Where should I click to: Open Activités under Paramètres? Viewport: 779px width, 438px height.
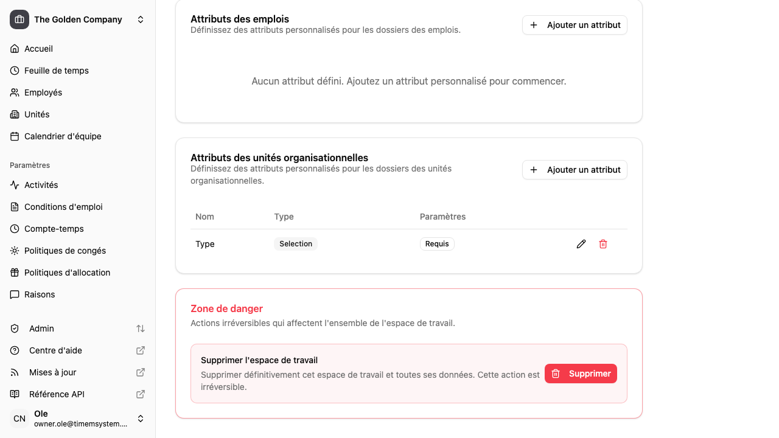coord(41,185)
